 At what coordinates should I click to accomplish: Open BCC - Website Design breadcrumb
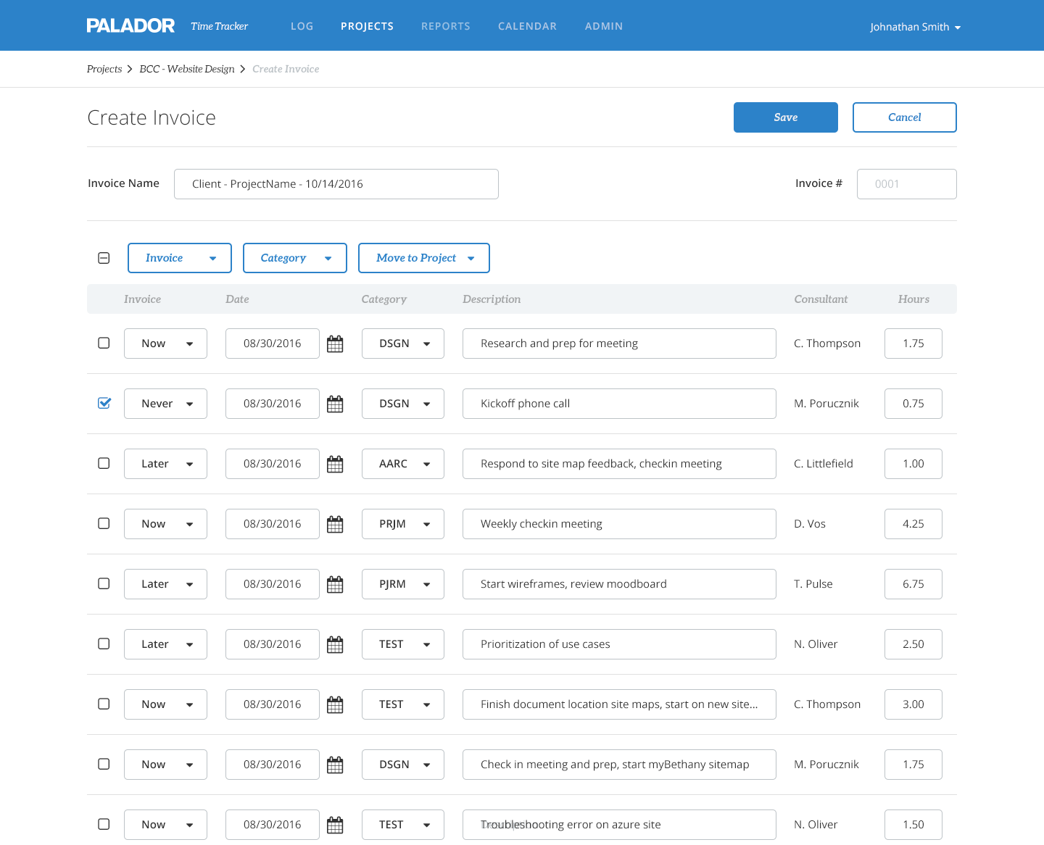pyautogui.click(x=187, y=69)
